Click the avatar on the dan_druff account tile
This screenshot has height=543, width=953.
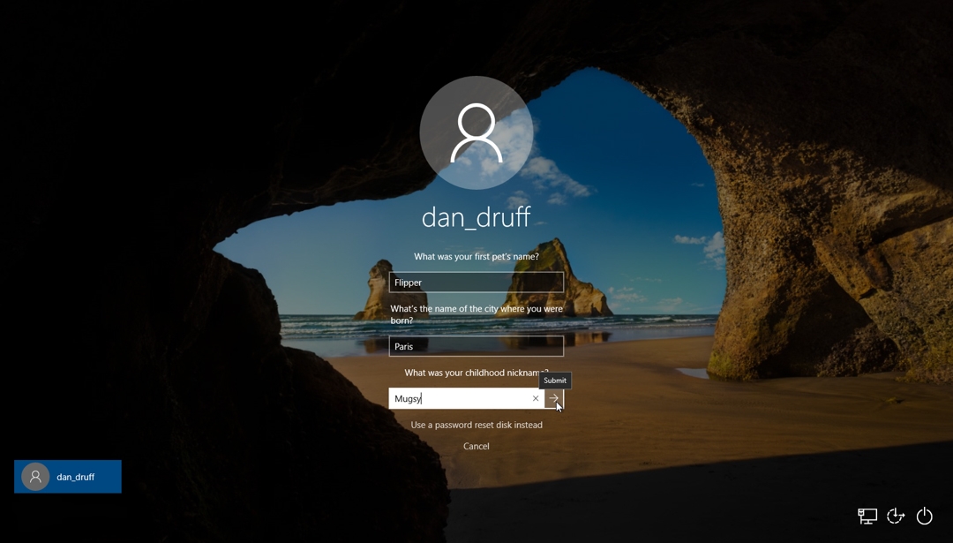pos(34,476)
